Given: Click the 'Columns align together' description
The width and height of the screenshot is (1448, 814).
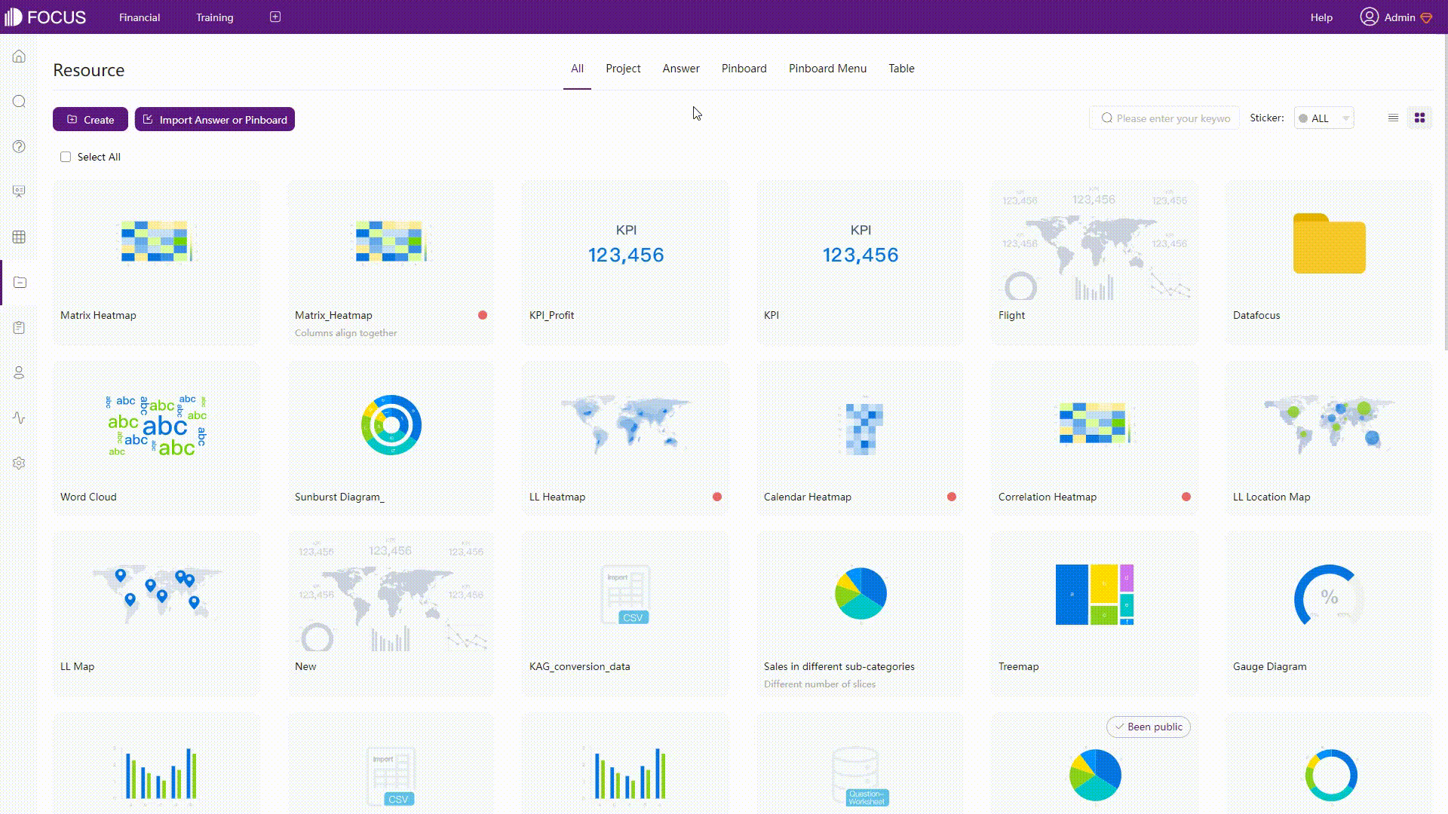Looking at the screenshot, I should 345,333.
